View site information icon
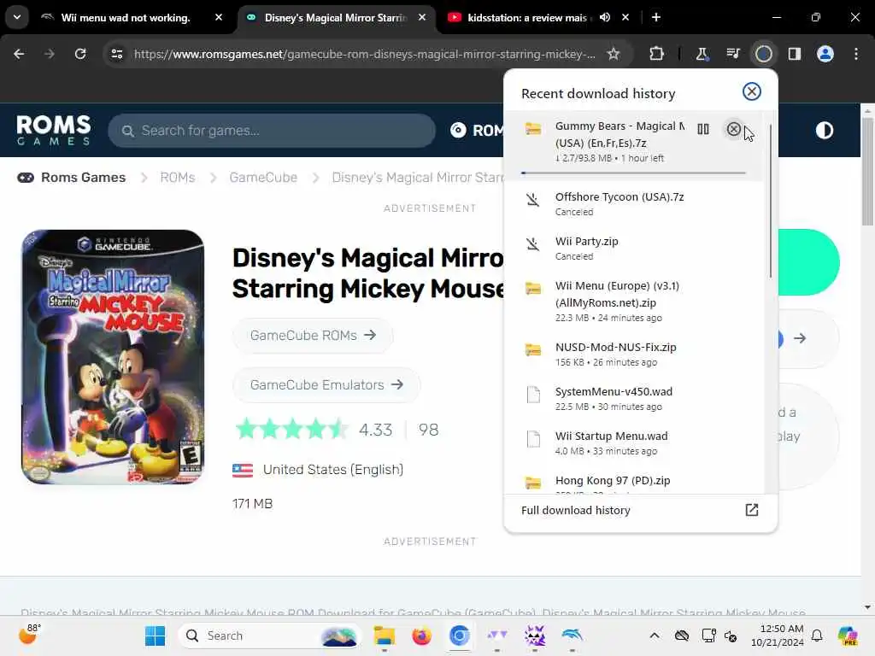 [x=116, y=54]
